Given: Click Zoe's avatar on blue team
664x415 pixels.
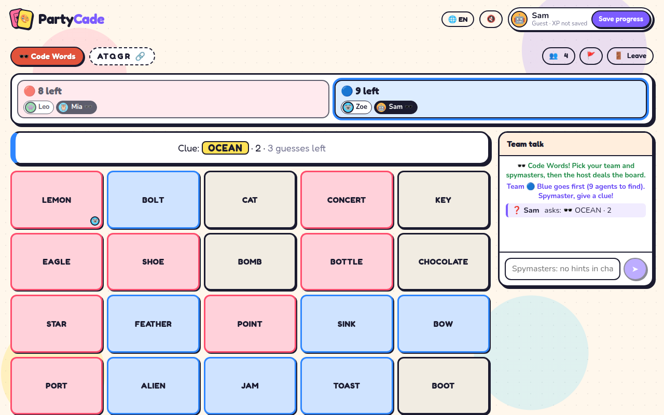Looking at the screenshot, I should 348,107.
